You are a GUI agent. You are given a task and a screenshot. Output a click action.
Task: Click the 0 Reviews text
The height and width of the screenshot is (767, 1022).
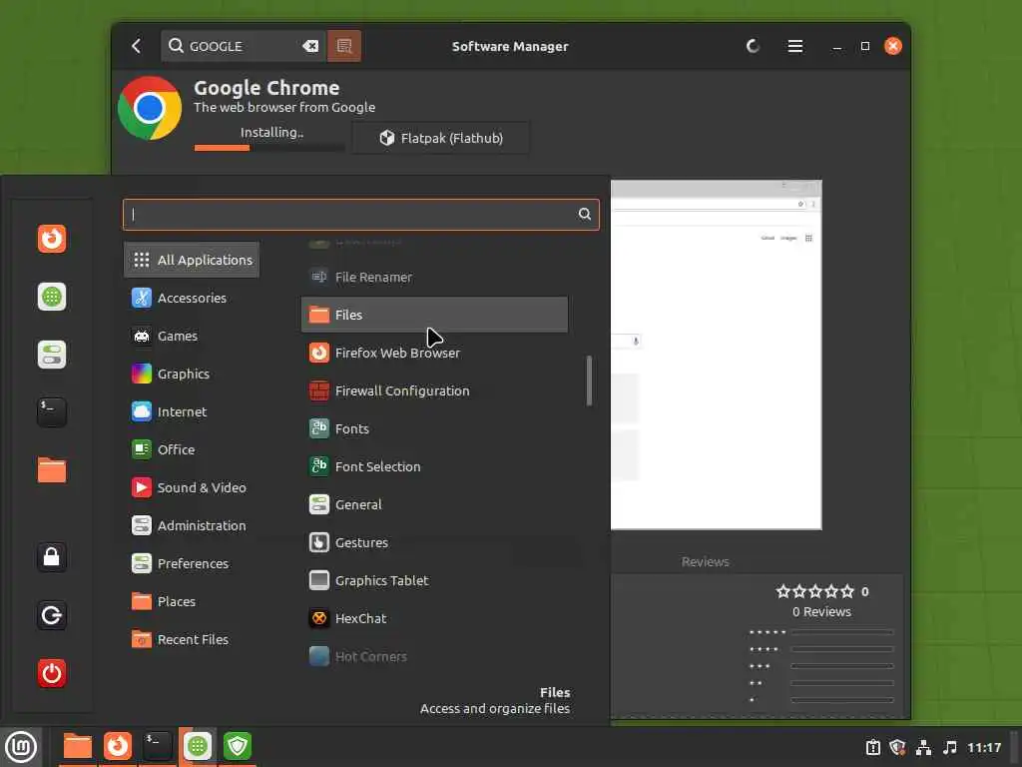click(821, 612)
